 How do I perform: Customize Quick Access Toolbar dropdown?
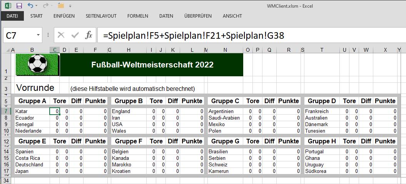click(70, 6)
